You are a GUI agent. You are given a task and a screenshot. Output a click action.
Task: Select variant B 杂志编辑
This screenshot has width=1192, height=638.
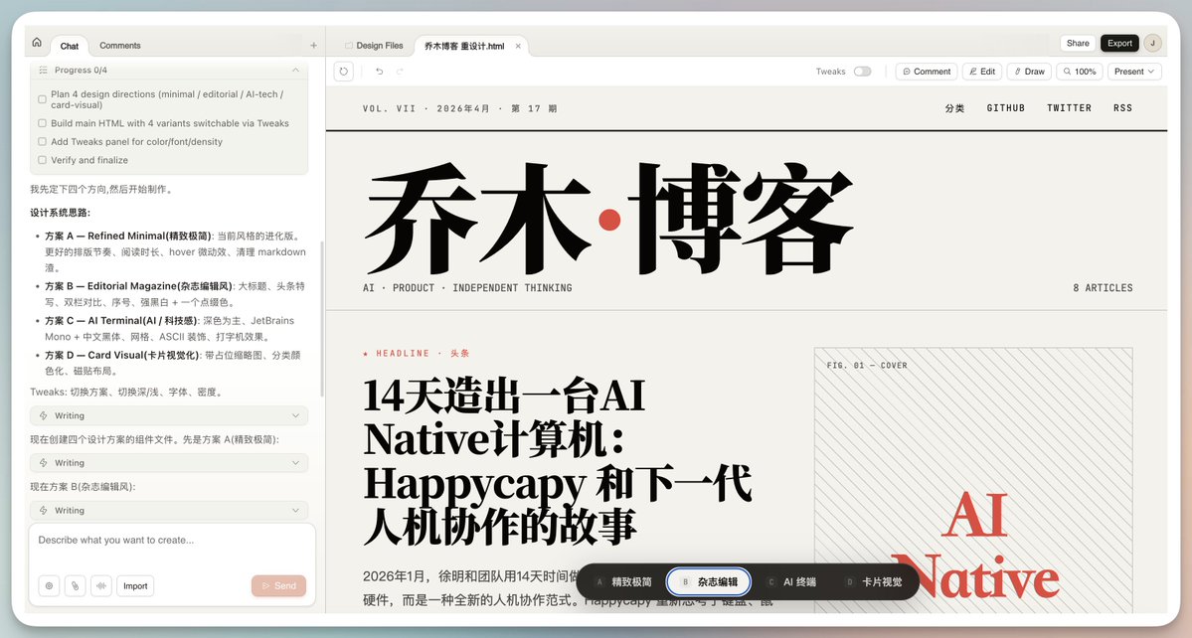[x=709, y=581]
